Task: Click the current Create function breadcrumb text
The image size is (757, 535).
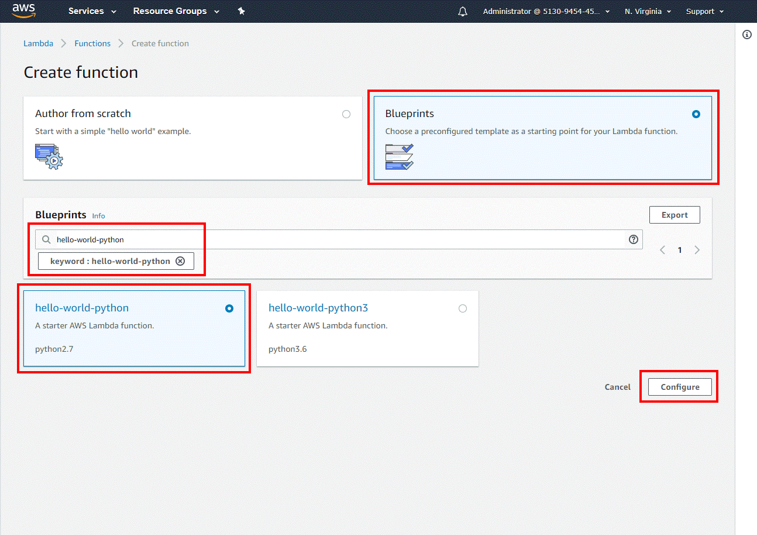Action: (x=160, y=43)
